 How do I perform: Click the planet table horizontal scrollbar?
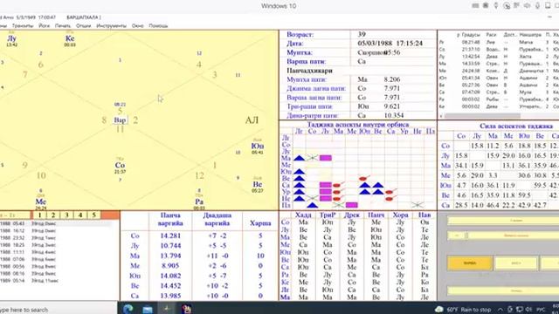point(482,116)
